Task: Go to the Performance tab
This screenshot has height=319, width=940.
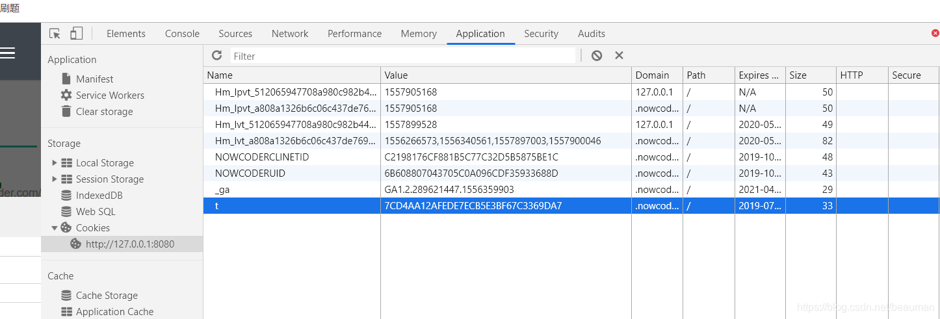Action: tap(354, 34)
